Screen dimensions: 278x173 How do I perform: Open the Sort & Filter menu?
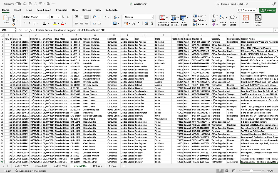(223, 20)
